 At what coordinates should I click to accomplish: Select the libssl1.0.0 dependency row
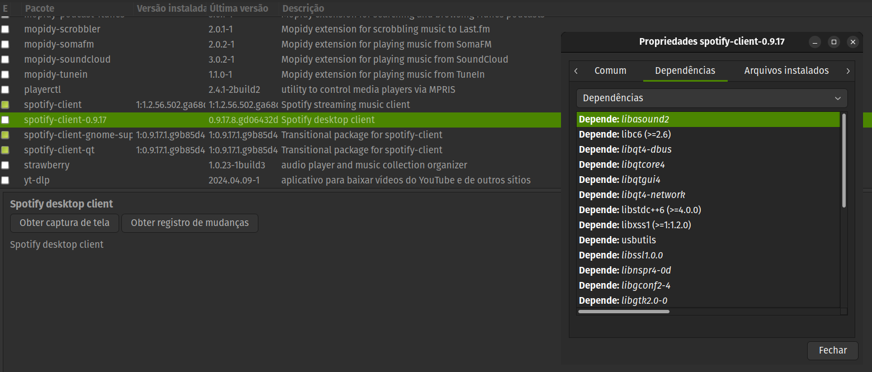pos(708,256)
